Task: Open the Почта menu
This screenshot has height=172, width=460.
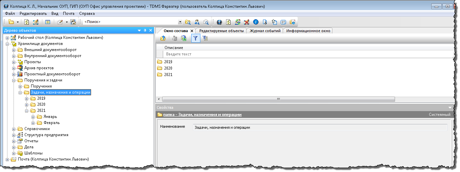Action: (69, 14)
